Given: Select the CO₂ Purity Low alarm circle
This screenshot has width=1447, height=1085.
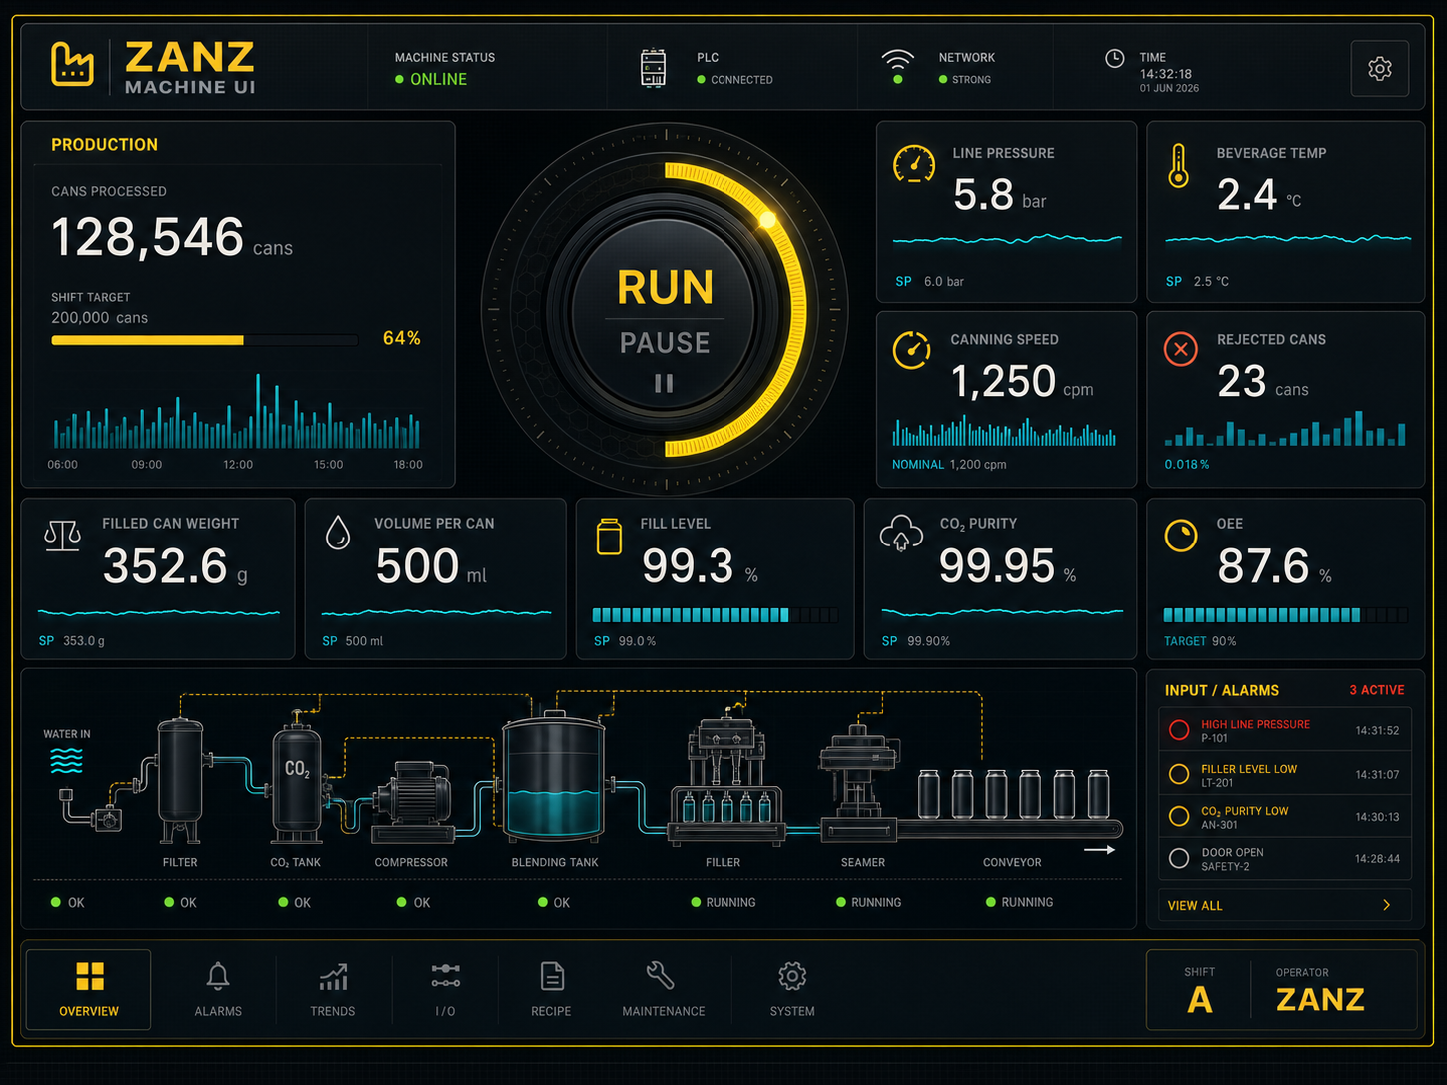Looking at the screenshot, I should click(x=1179, y=815).
